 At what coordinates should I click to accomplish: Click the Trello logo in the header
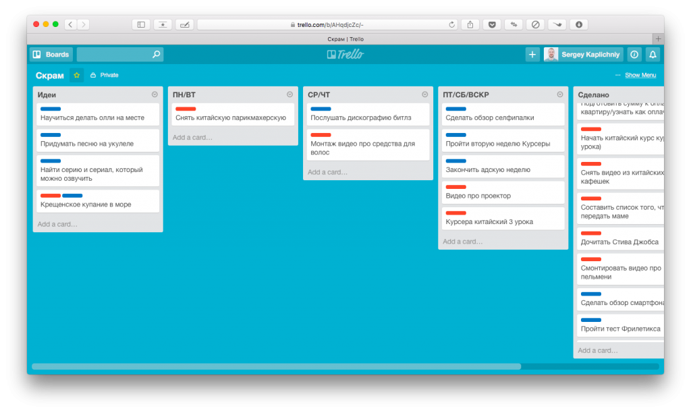(345, 54)
